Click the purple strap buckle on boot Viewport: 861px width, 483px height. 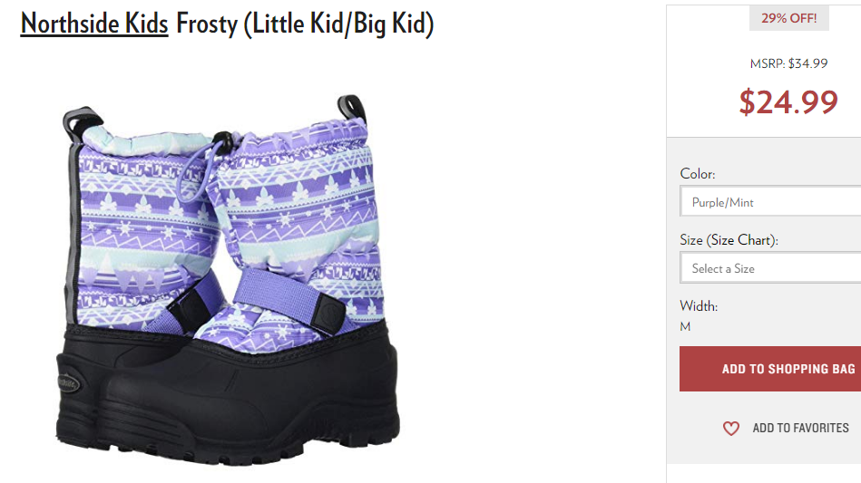click(327, 314)
